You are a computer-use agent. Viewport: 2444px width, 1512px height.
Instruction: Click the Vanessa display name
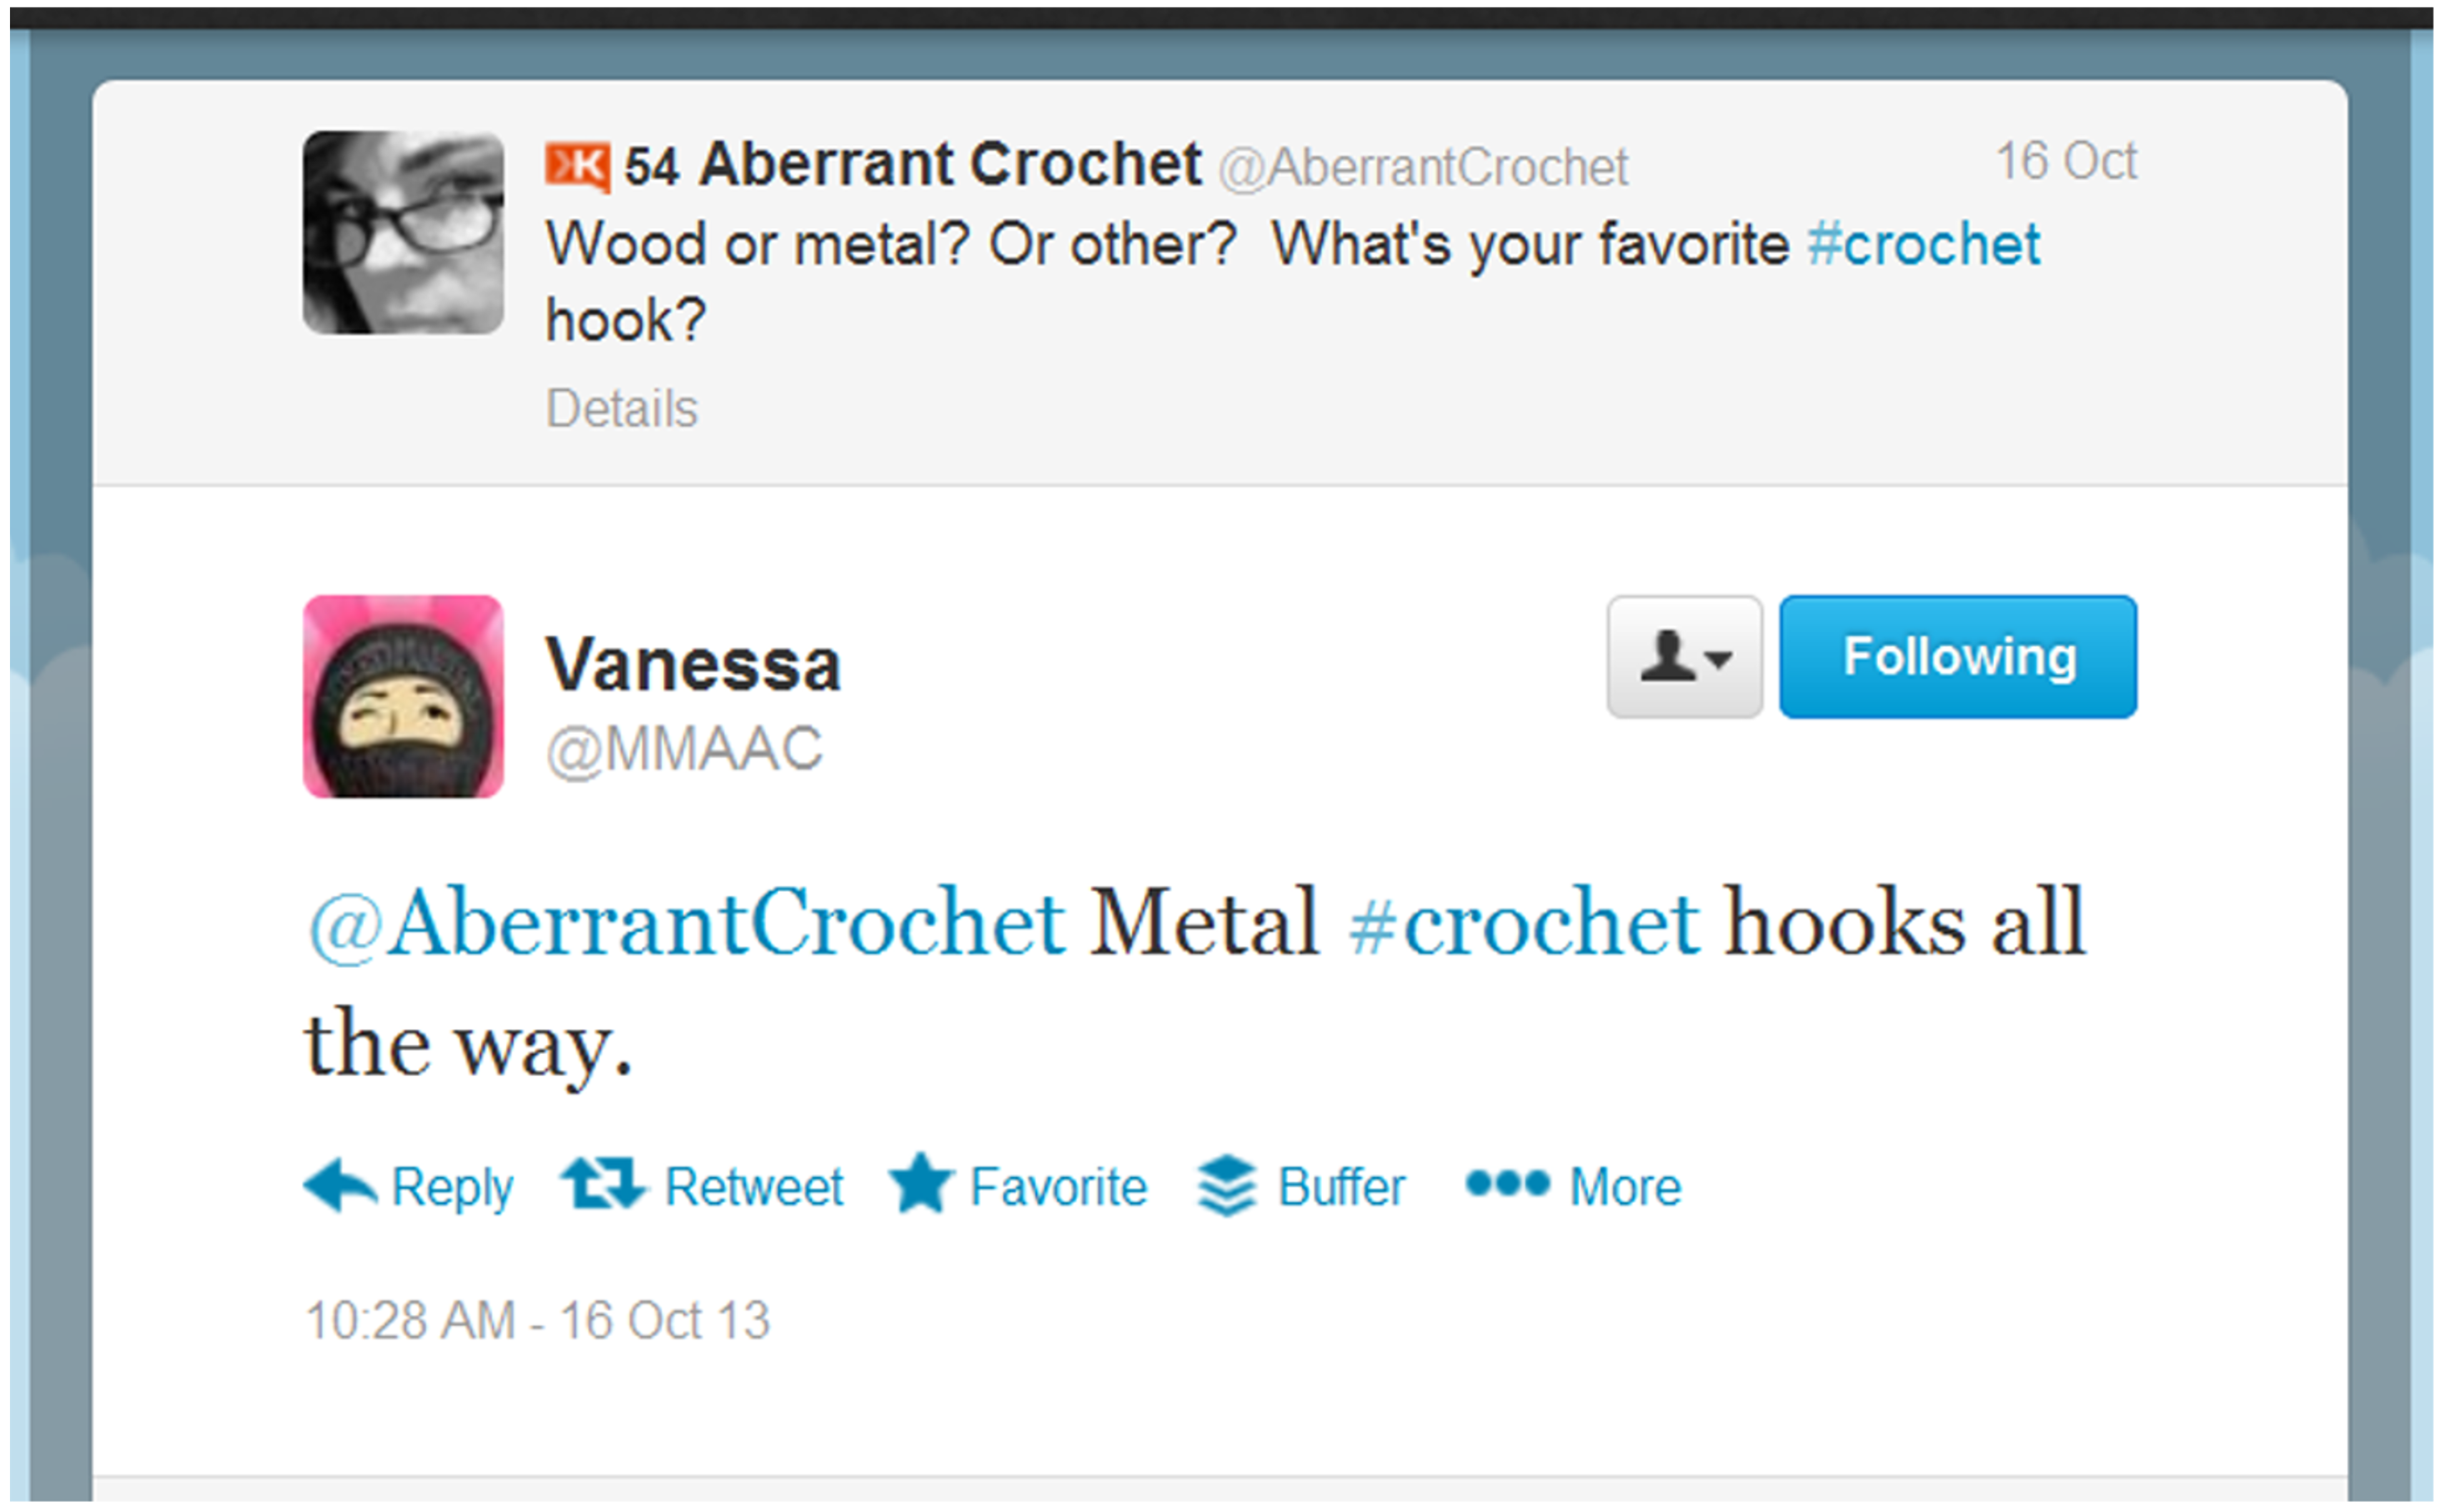[x=693, y=665]
